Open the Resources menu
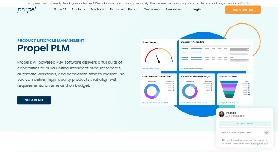The width and height of the screenshot is (278, 152). pos(173,9)
